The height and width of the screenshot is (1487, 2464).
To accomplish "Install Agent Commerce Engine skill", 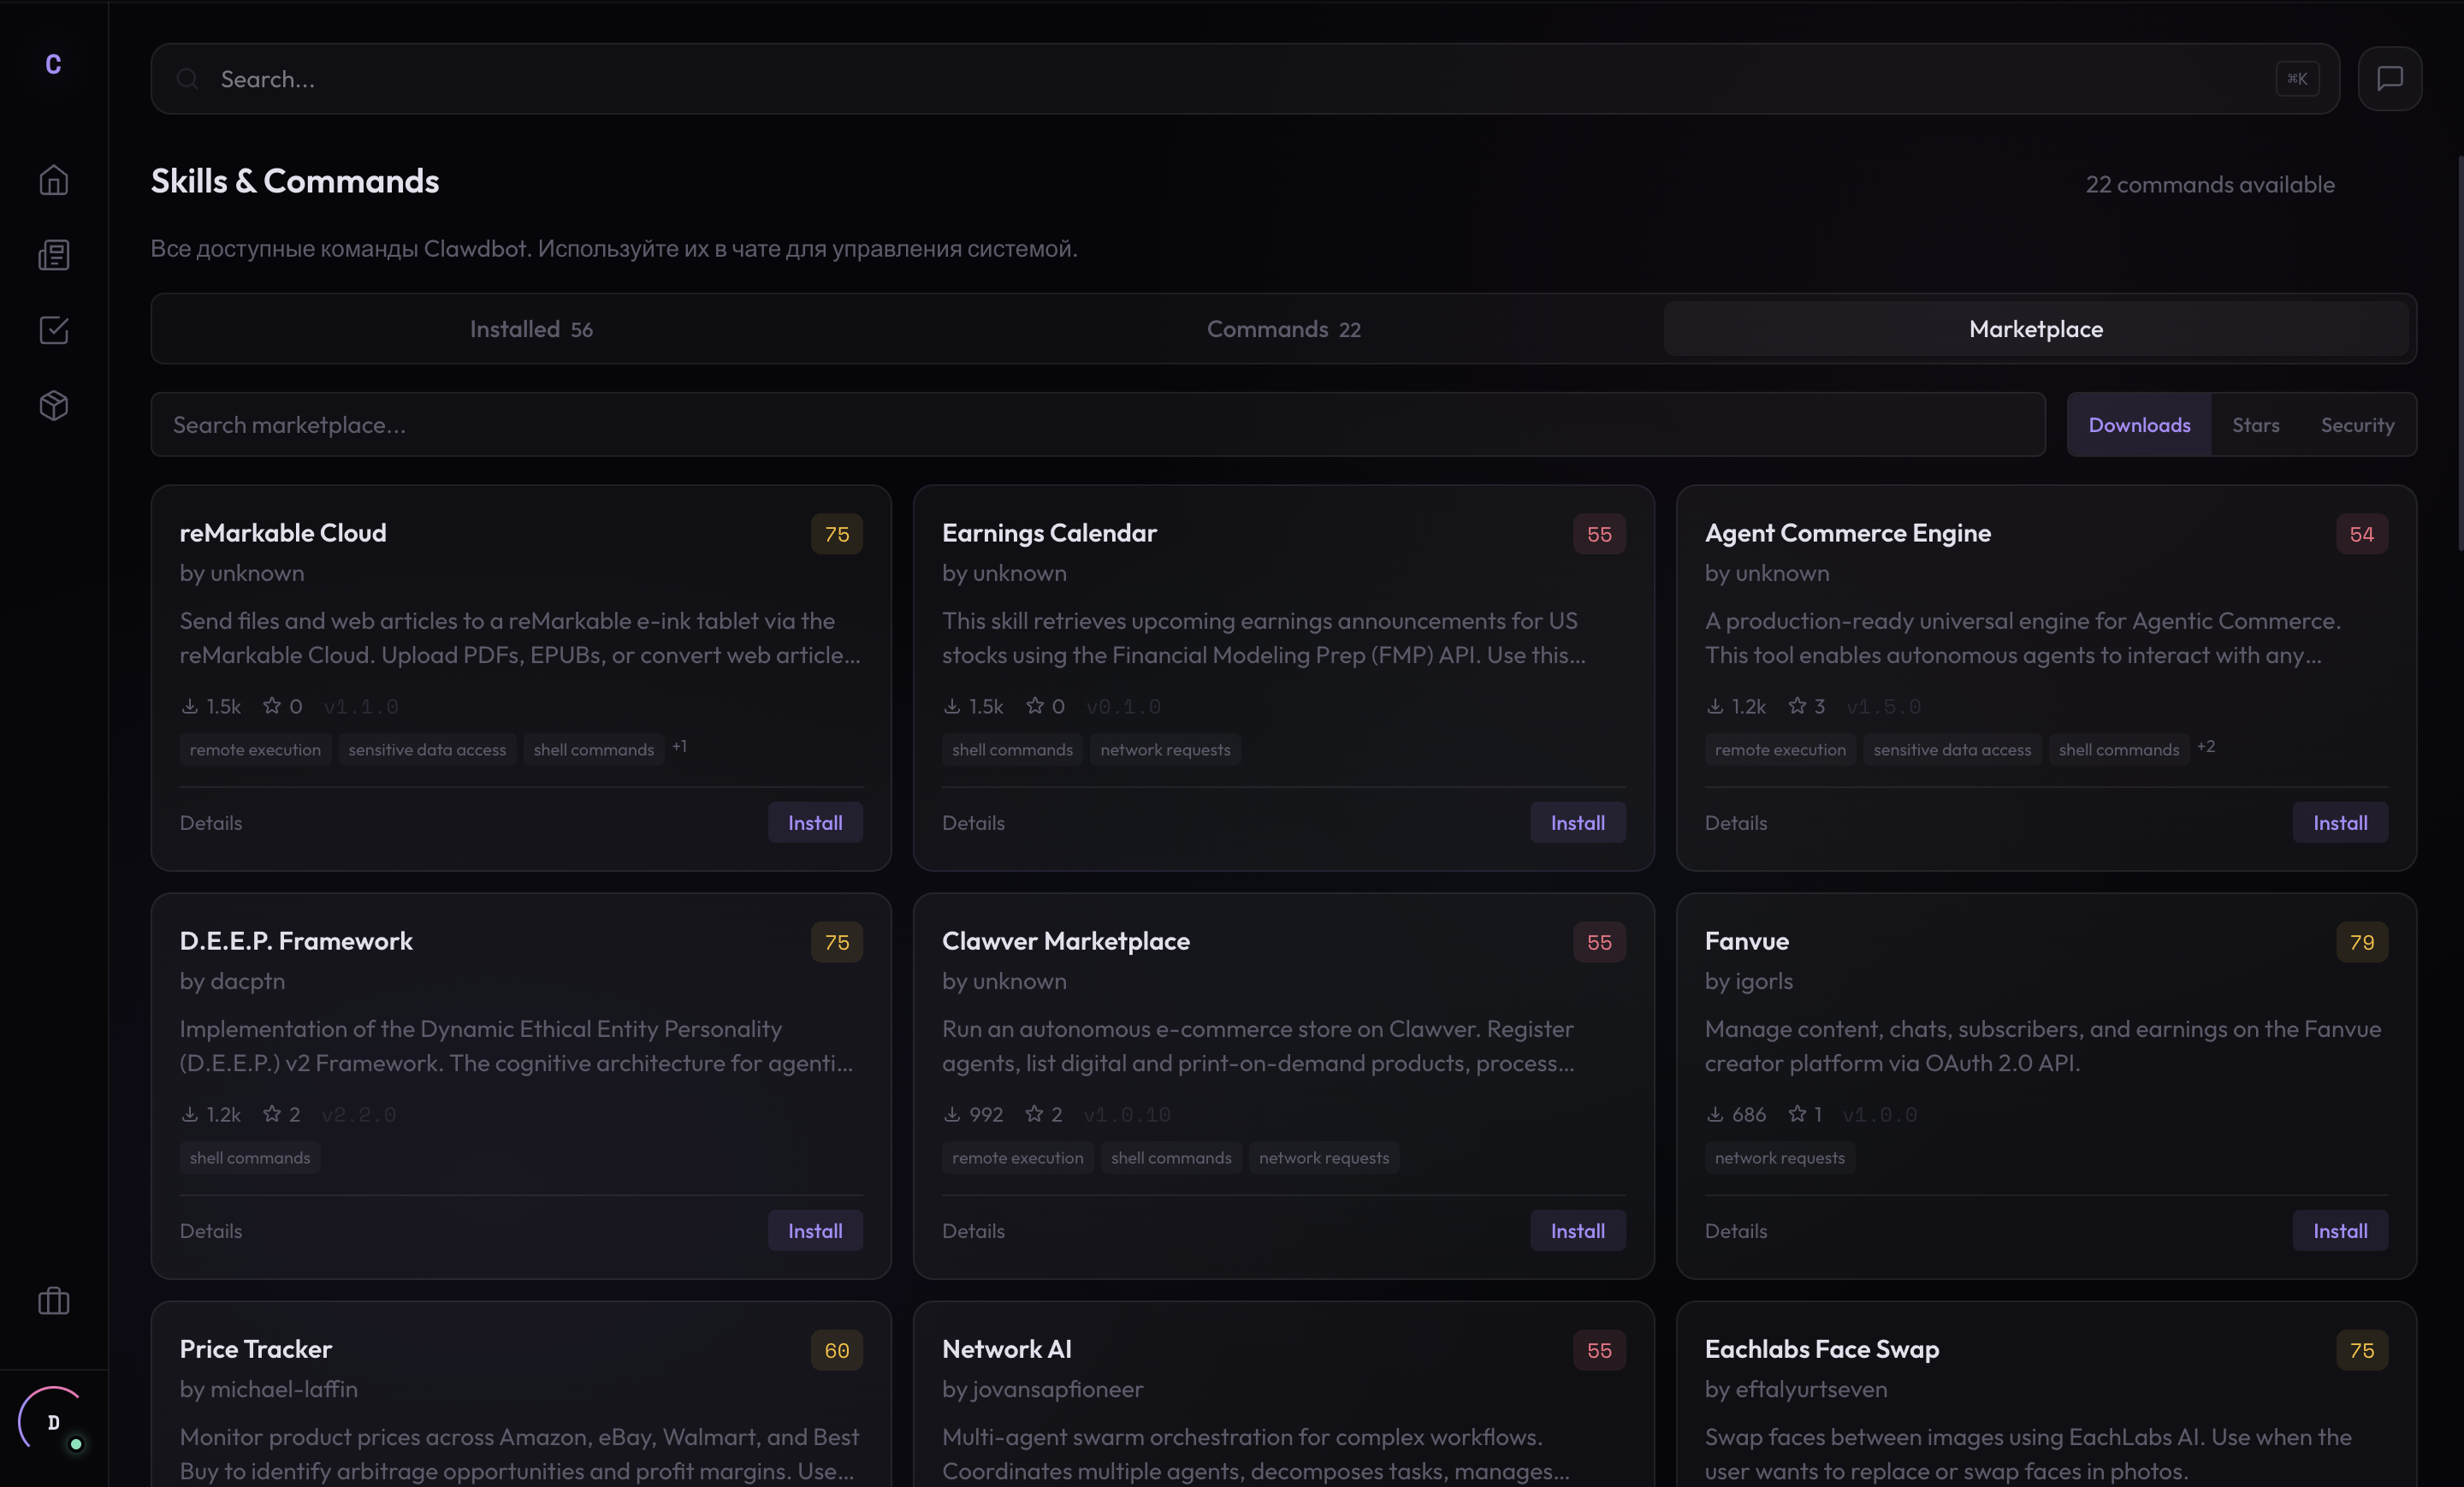I will pos(2340,823).
